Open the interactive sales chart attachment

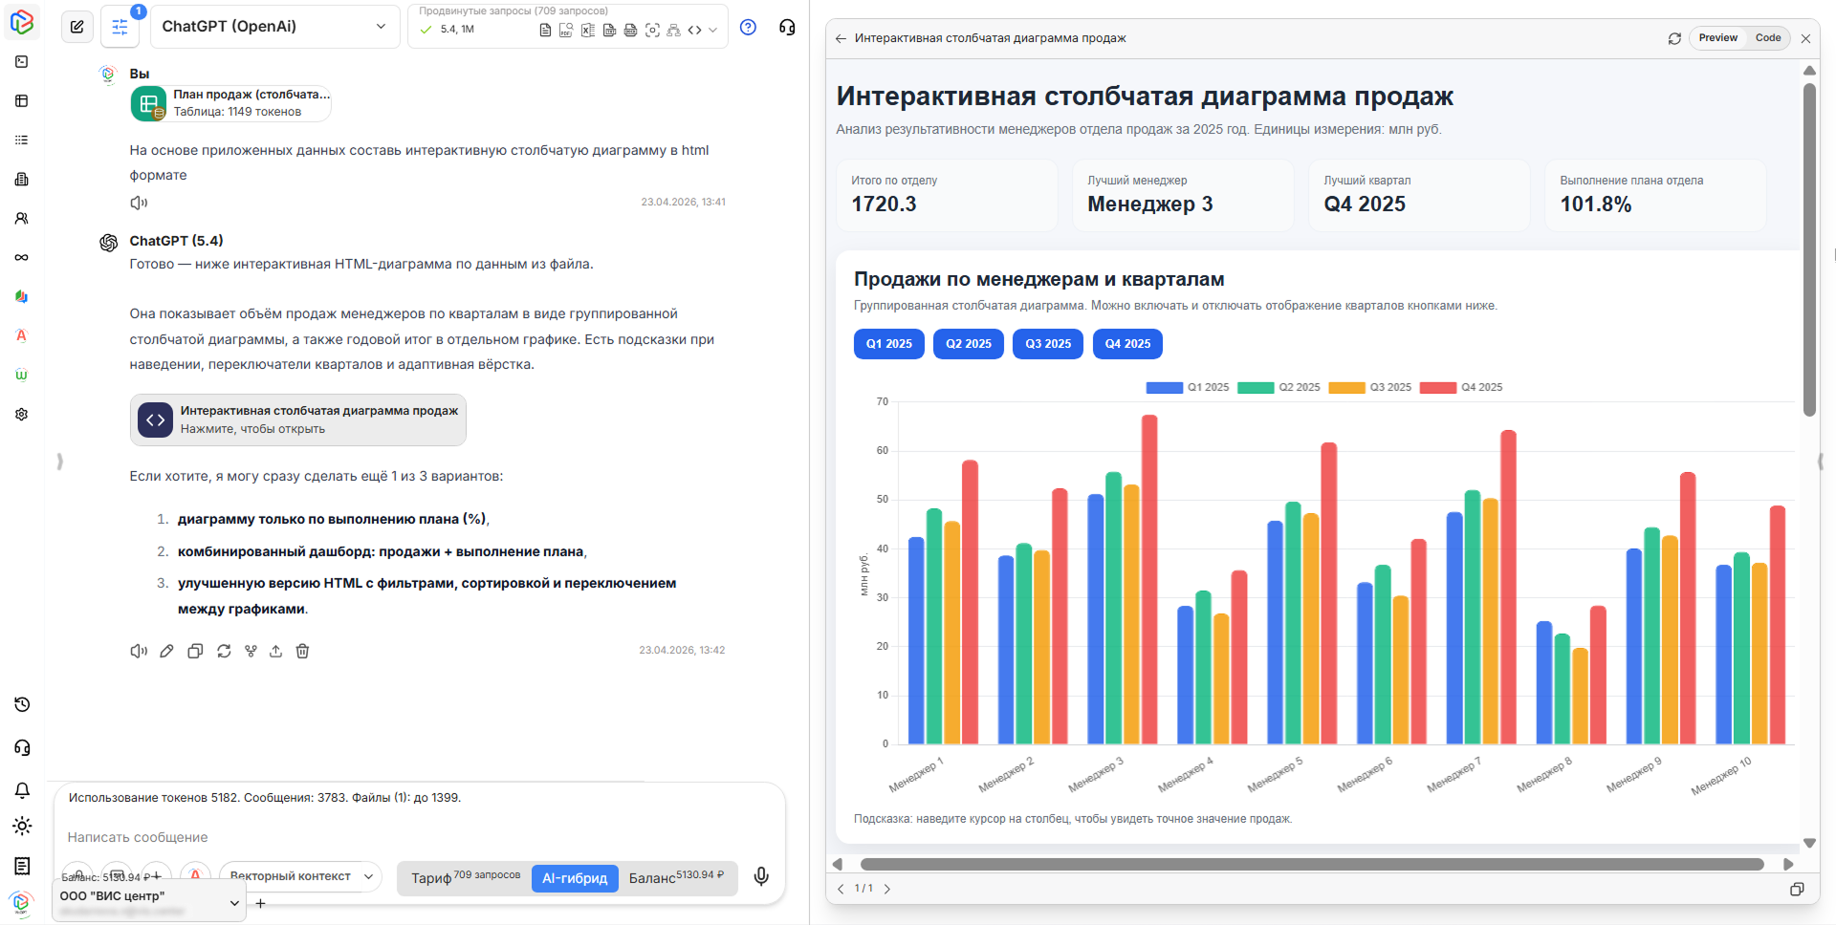pos(297,419)
